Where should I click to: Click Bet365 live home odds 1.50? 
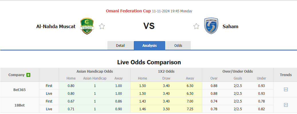click(x=142, y=94)
